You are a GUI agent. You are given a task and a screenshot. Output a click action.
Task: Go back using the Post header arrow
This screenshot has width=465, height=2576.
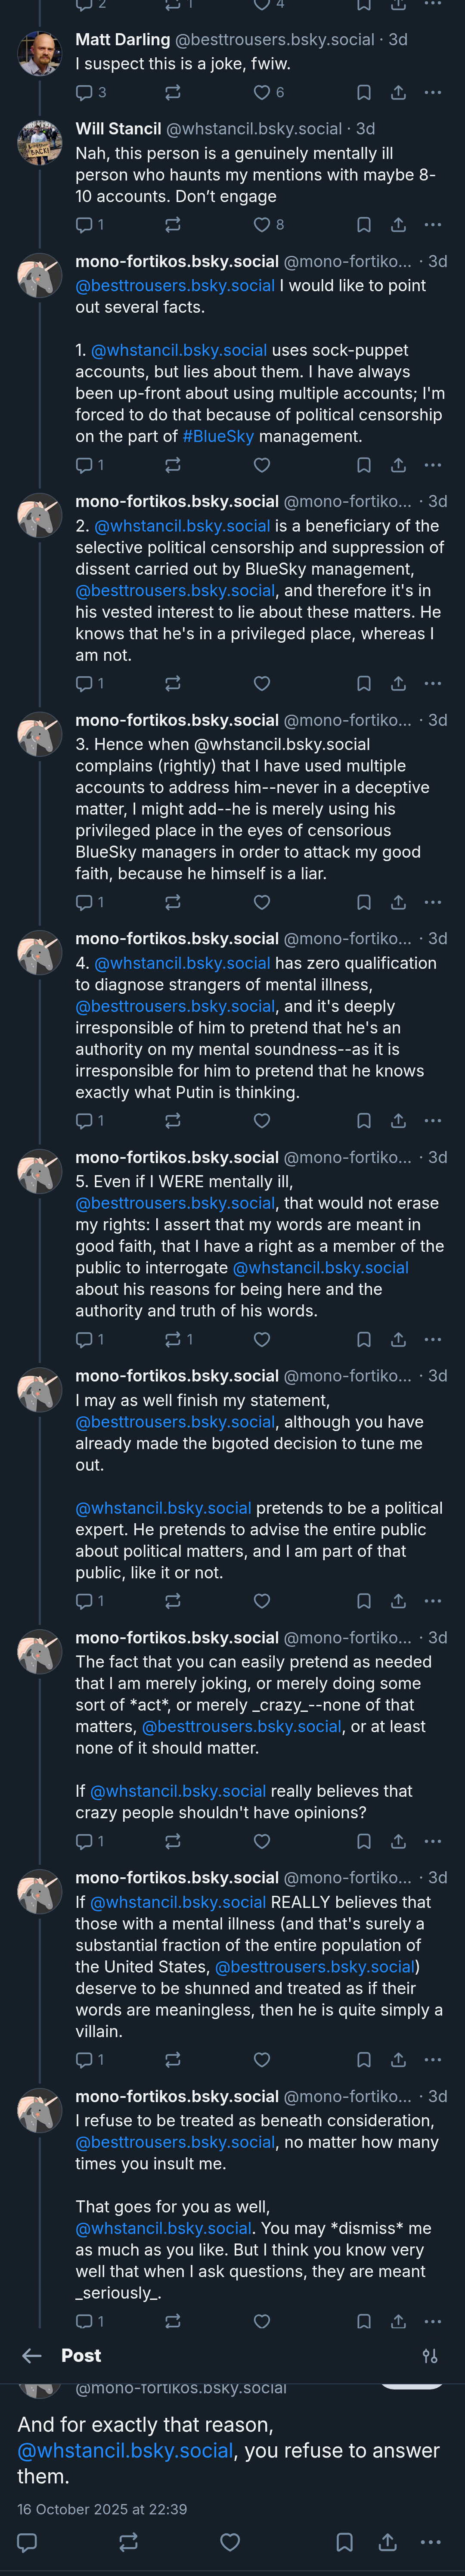coord(32,2355)
